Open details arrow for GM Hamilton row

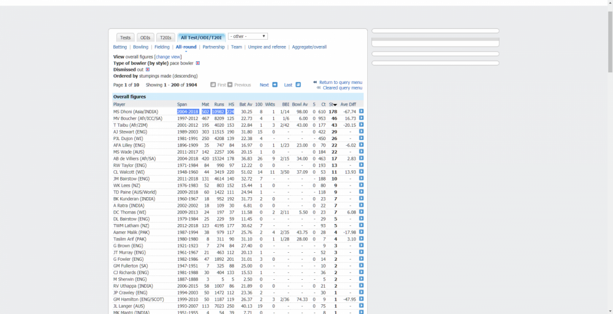point(361,299)
